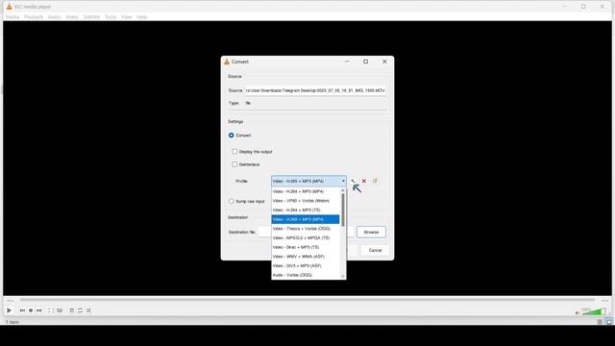Open the Audio menu
The image size is (615, 346).
point(54,17)
